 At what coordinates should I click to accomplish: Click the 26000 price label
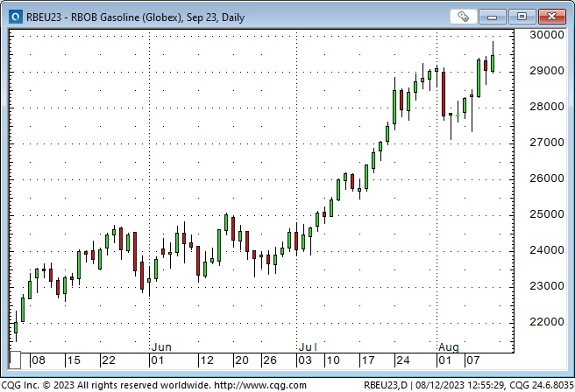547,178
